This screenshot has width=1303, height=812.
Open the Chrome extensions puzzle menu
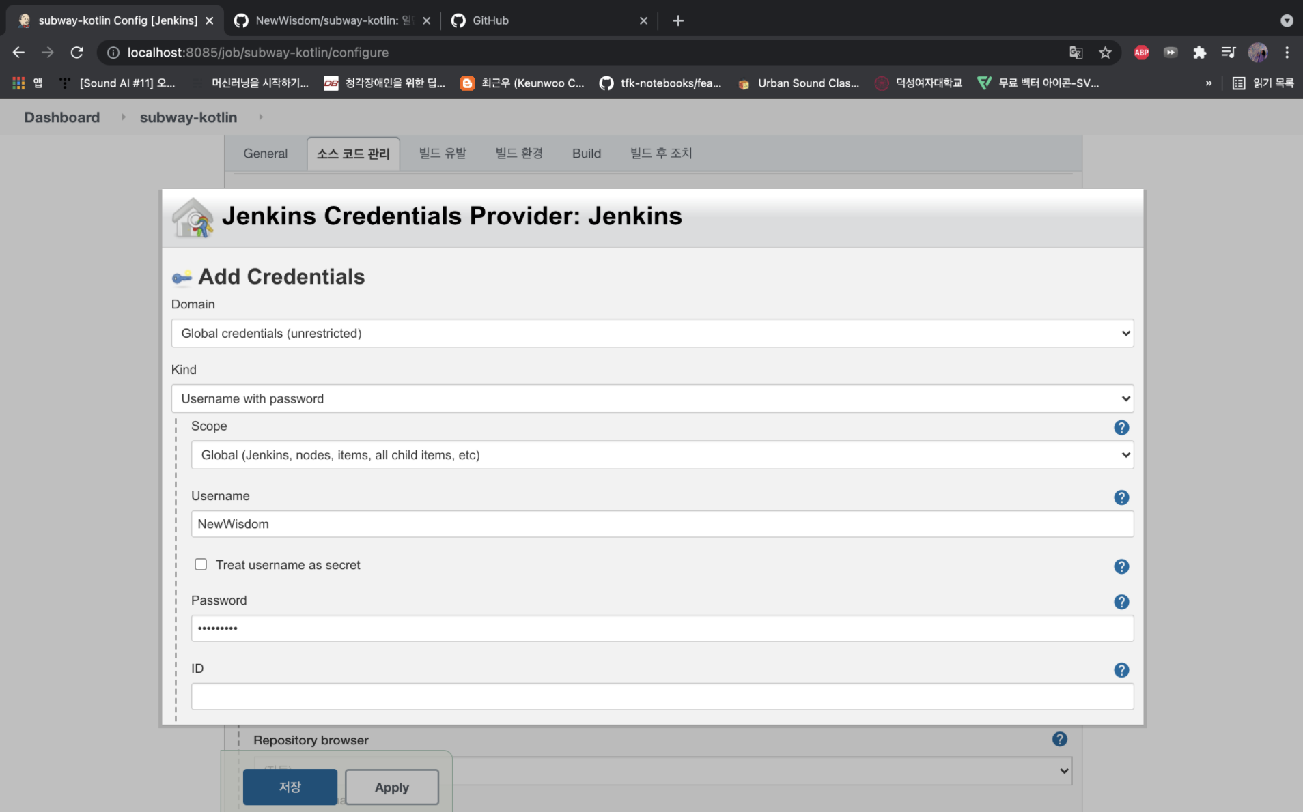click(1199, 53)
